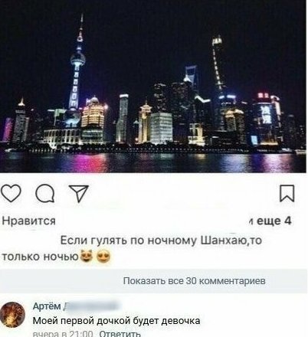Open comments via speech bubble icon
Viewport: 308px width, 337px height.
(45, 194)
